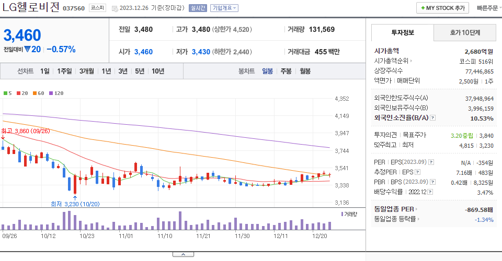Click the green 5-day moving average swatch

(5, 93)
